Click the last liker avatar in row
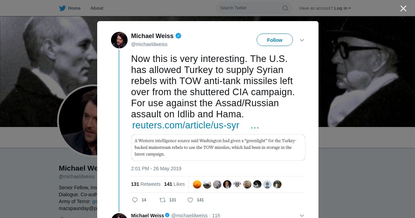 click(277, 184)
